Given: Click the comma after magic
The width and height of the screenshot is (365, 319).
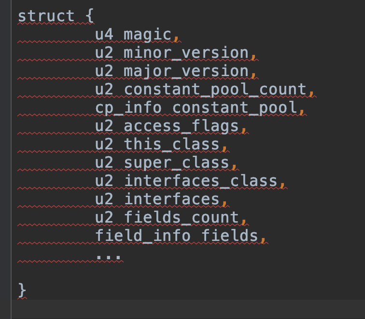Looking at the screenshot, I should pyautogui.click(x=177, y=35).
